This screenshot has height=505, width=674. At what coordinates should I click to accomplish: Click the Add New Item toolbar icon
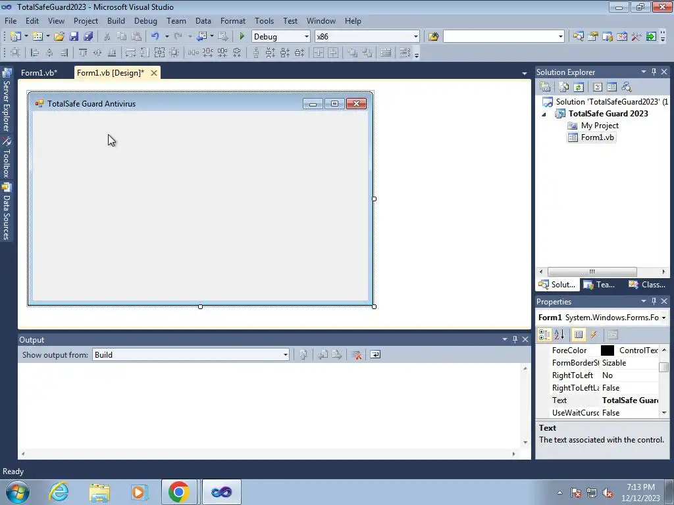[37, 37]
